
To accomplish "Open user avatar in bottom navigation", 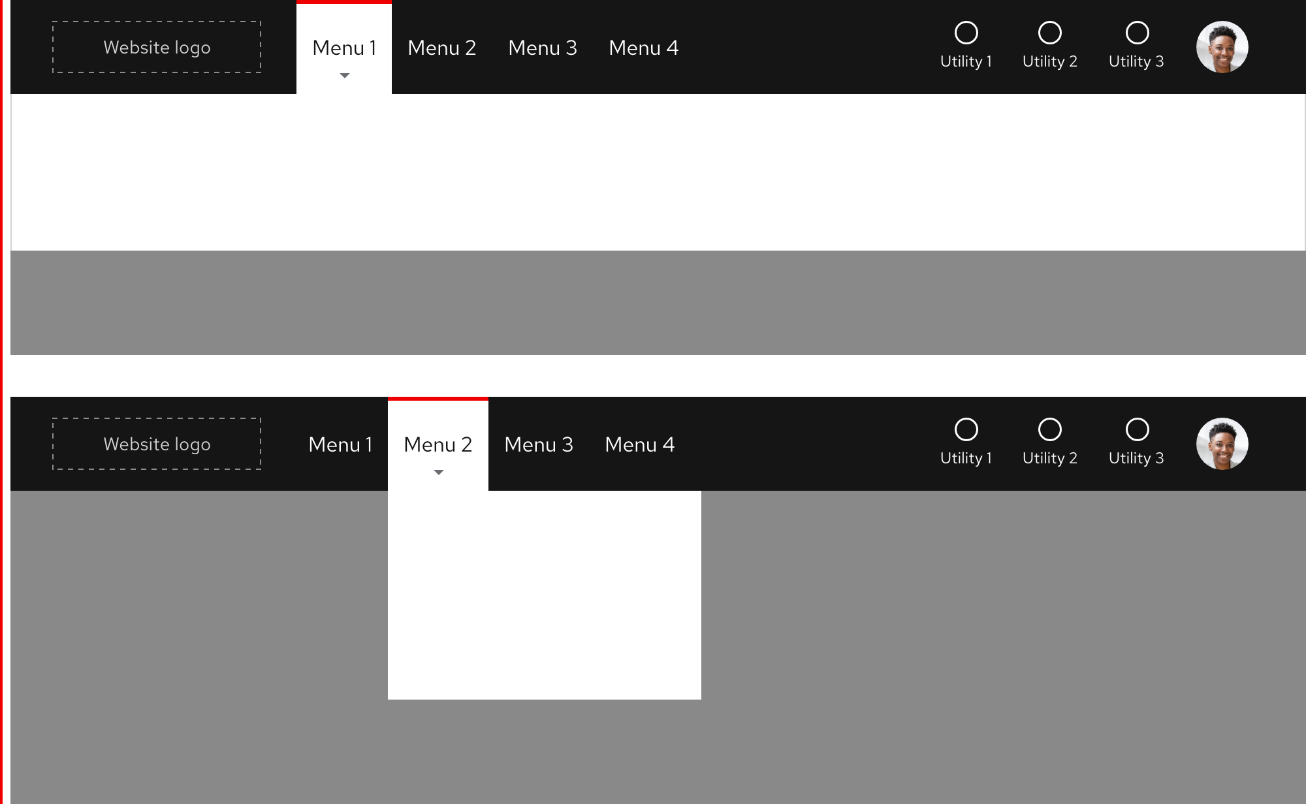I will [1222, 444].
